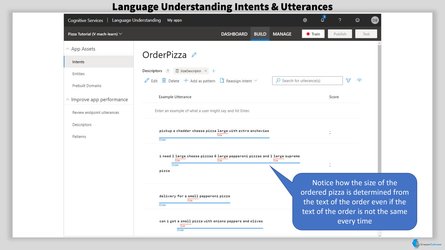The image size is (445, 250).
Task: Click Add as pattern
Action: tap(200, 81)
